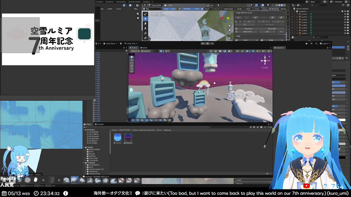Adjust the brush Strength slider

[191, 9]
